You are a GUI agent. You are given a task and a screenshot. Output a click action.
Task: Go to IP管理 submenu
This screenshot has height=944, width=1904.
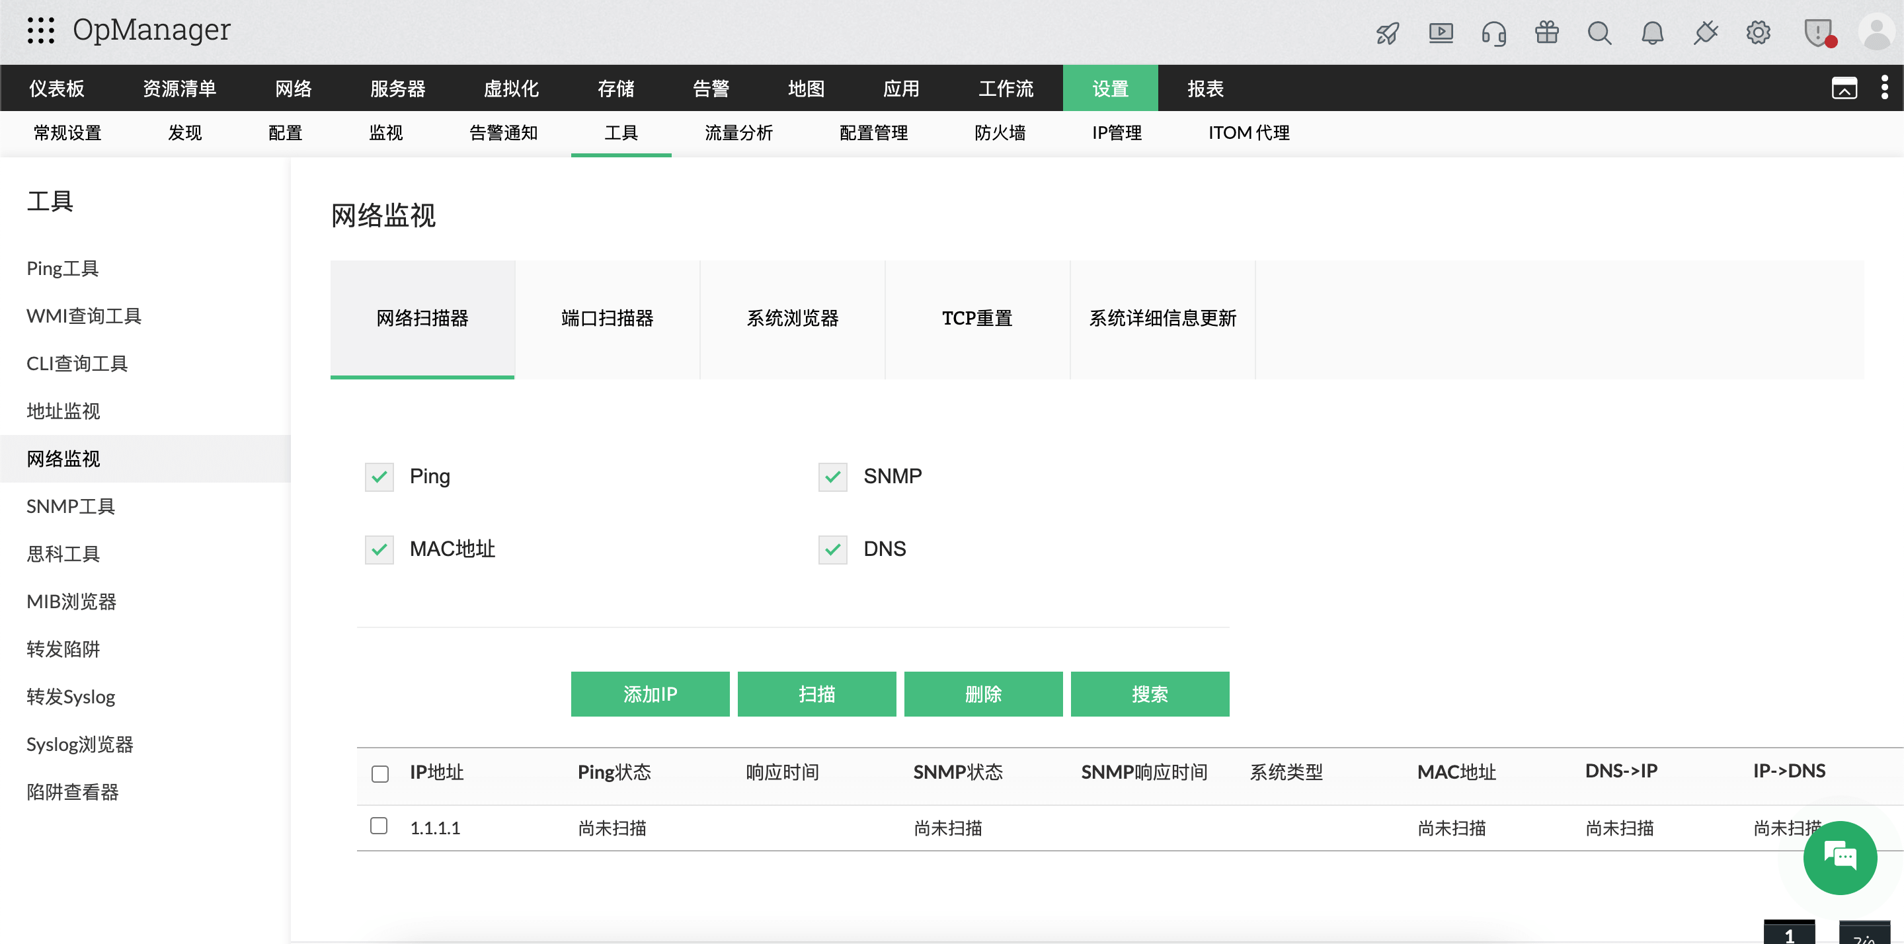coord(1117,133)
